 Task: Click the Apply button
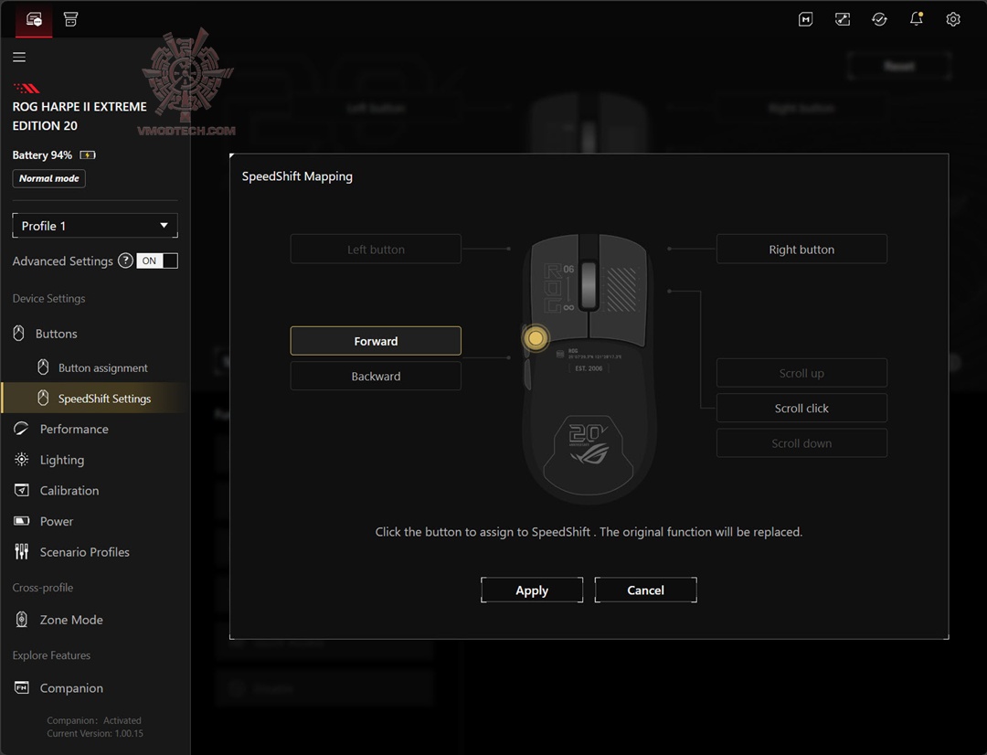(532, 590)
